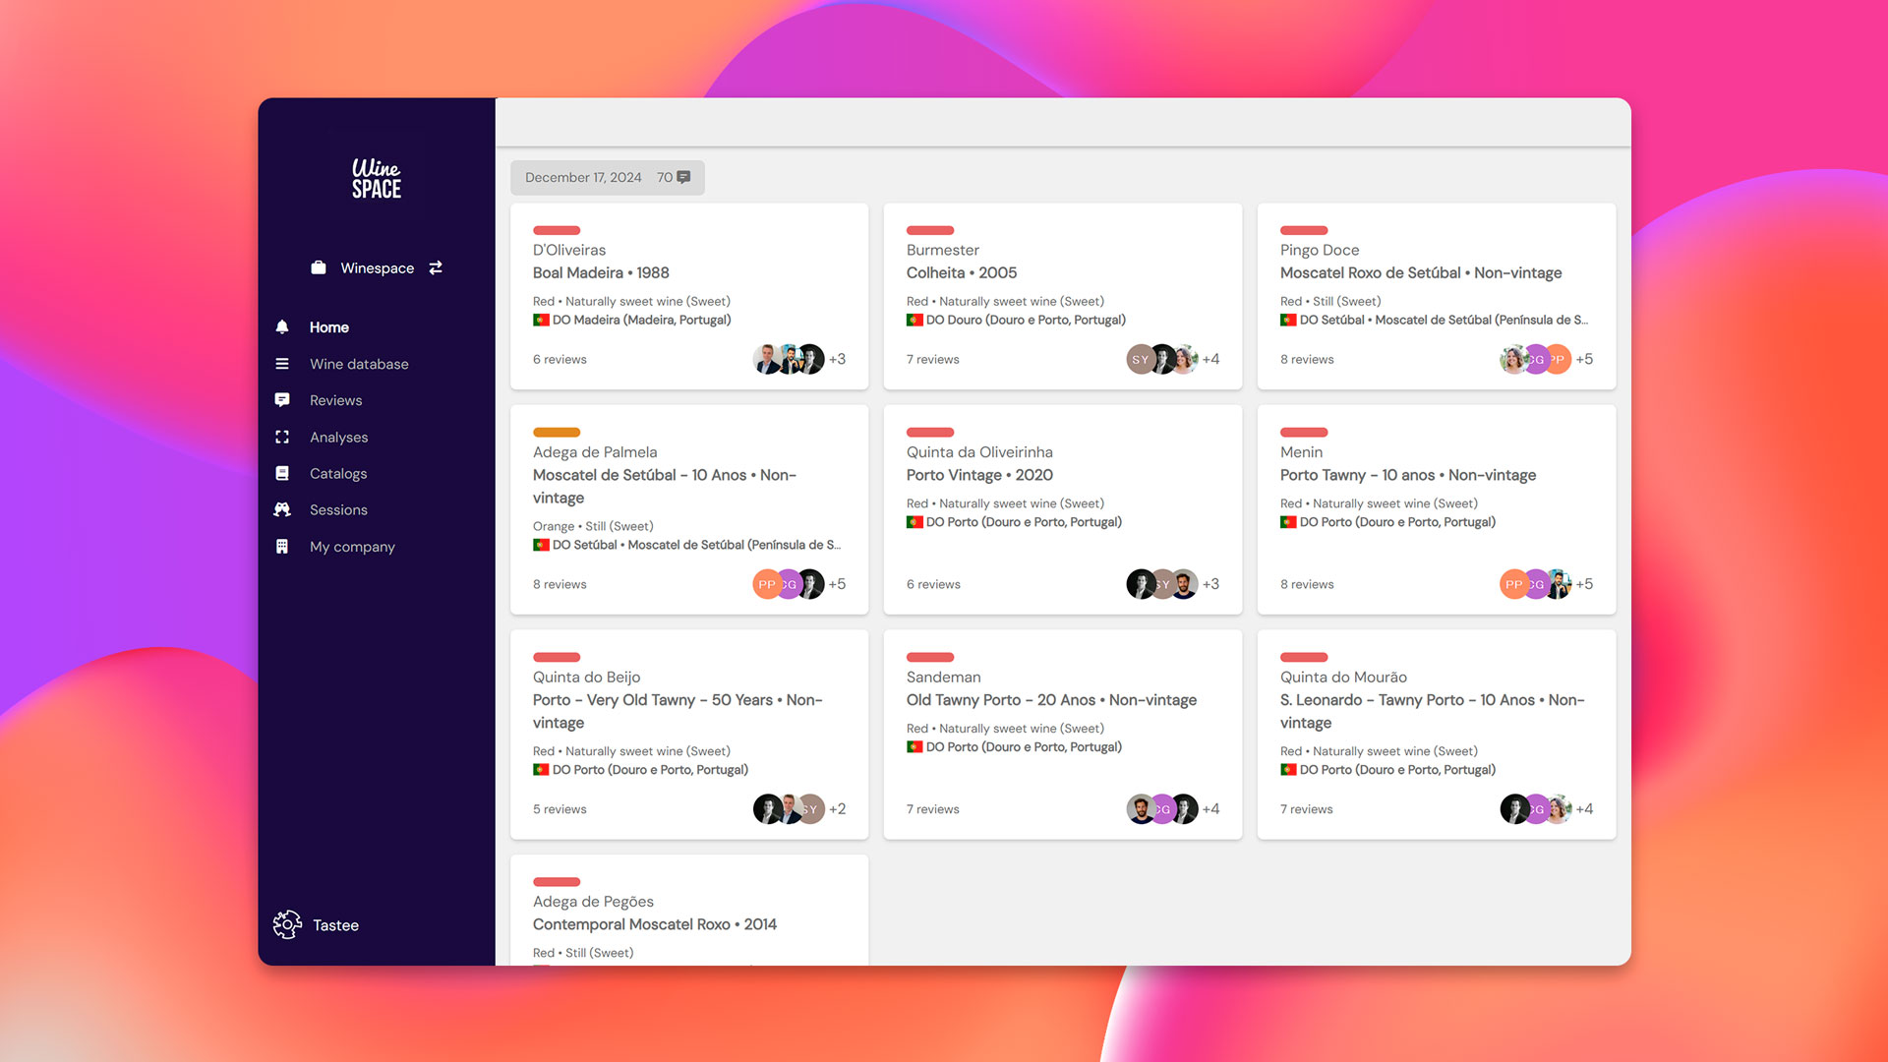Click the Analyses frame icon
The image size is (1888, 1062).
tap(282, 437)
